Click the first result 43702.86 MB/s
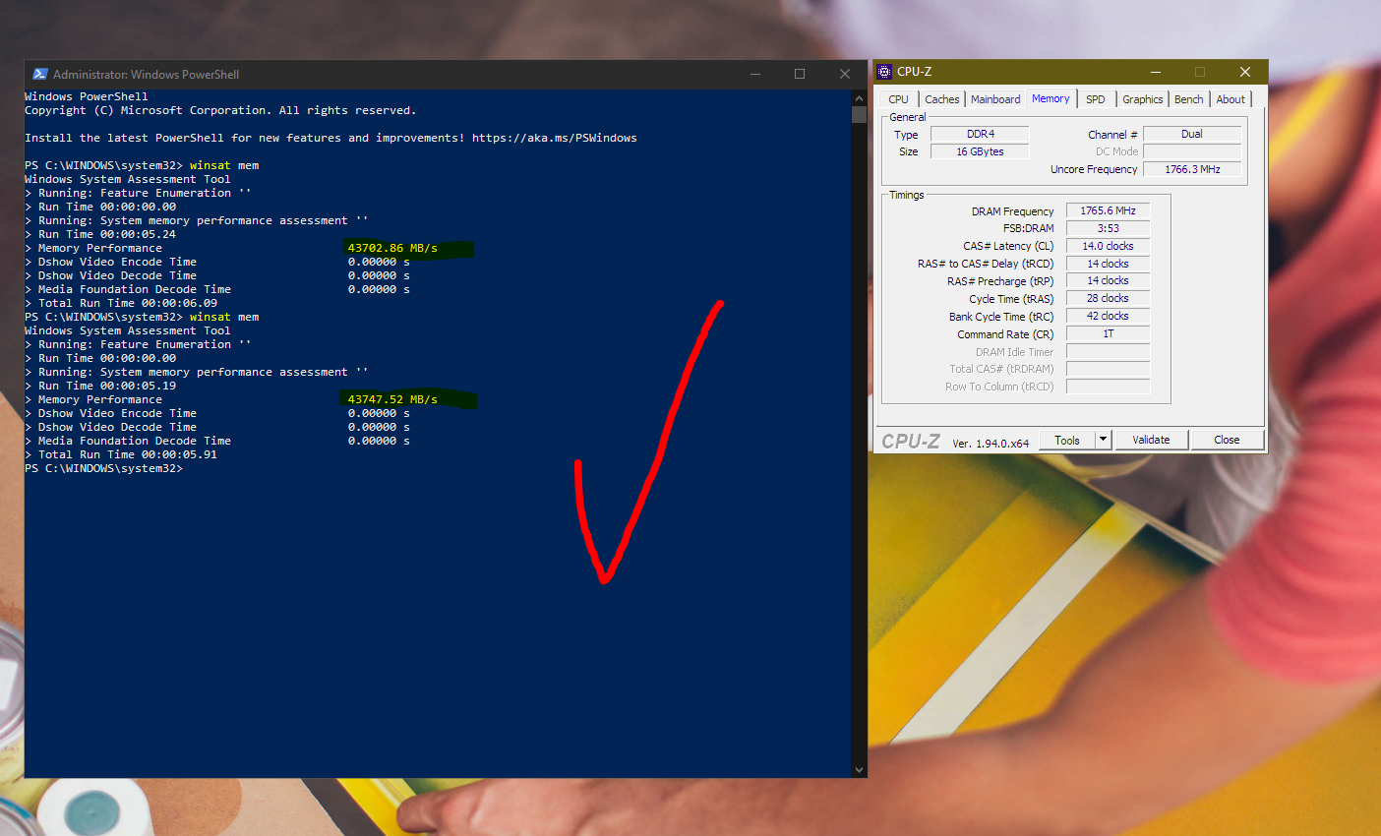Viewport: 1381px width, 836px height. 392,248
